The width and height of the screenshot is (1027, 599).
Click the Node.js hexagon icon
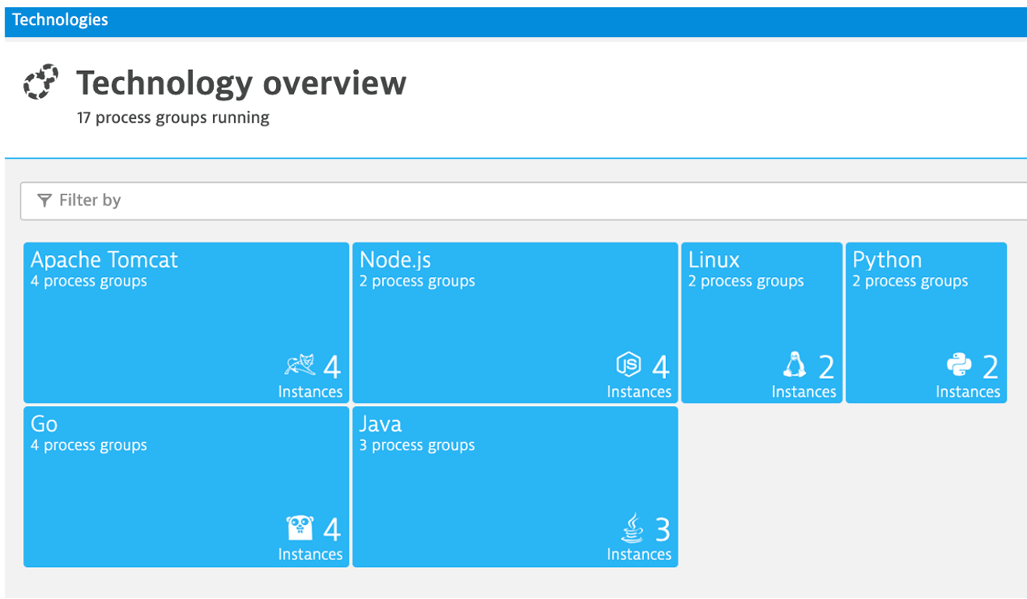(x=629, y=364)
